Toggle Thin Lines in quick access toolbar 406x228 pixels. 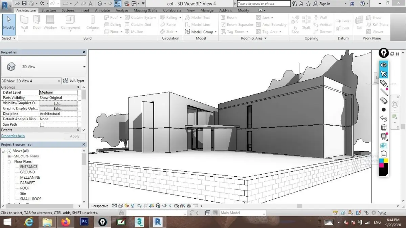pos(118,3)
